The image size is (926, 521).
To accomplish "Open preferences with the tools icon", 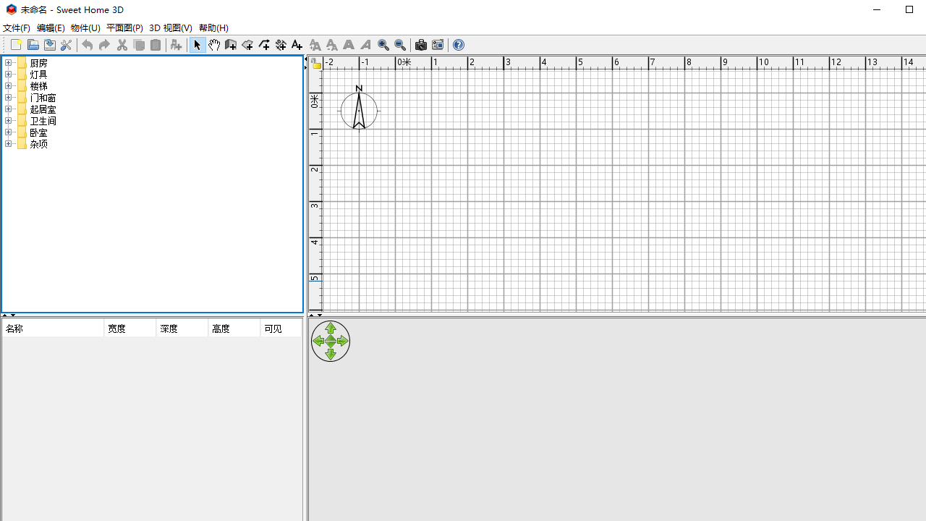I will [x=66, y=45].
